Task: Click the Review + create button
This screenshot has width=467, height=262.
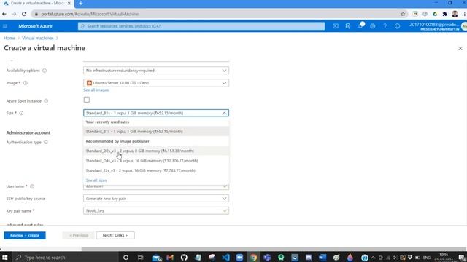Action: click(x=25, y=235)
